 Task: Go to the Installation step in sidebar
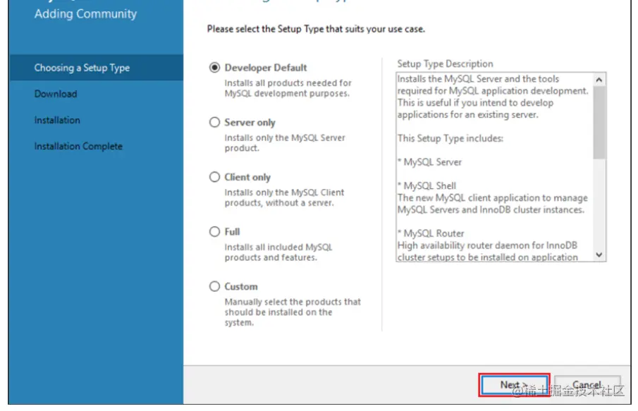click(57, 120)
